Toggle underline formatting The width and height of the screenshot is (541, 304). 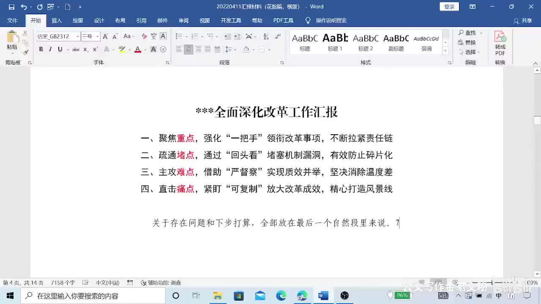[60, 49]
